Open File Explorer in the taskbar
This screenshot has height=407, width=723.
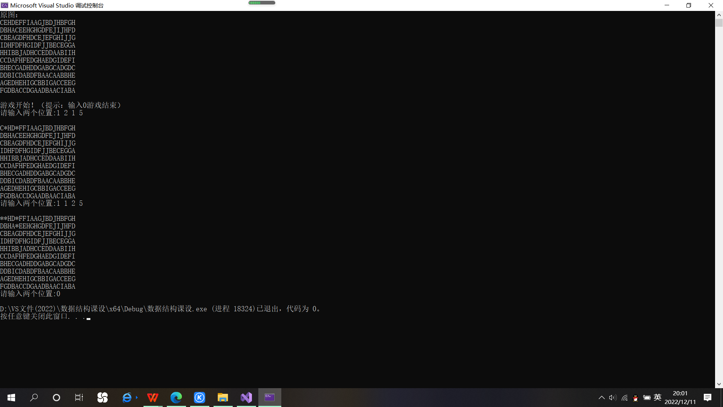[223, 398]
